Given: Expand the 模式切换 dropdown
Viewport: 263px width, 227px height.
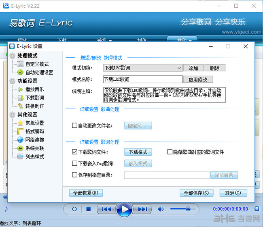Looking at the screenshot, I should [143, 68].
